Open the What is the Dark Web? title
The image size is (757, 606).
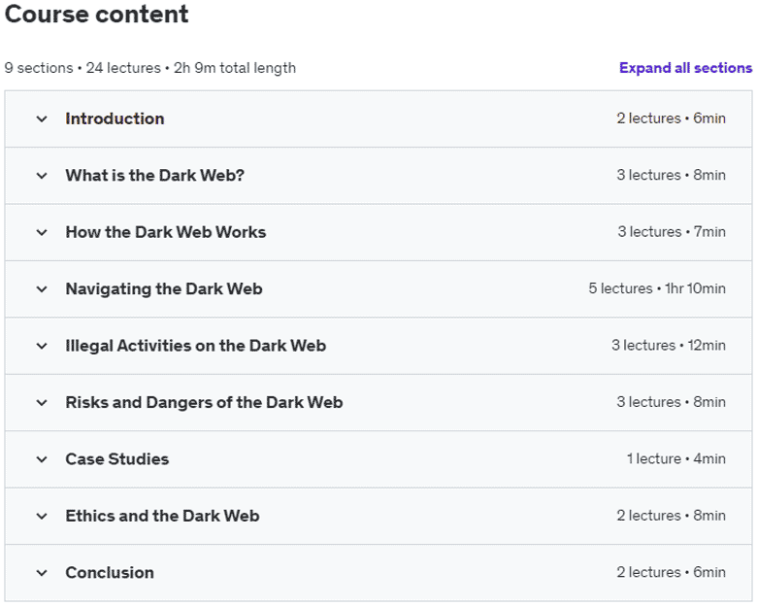point(155,176)
